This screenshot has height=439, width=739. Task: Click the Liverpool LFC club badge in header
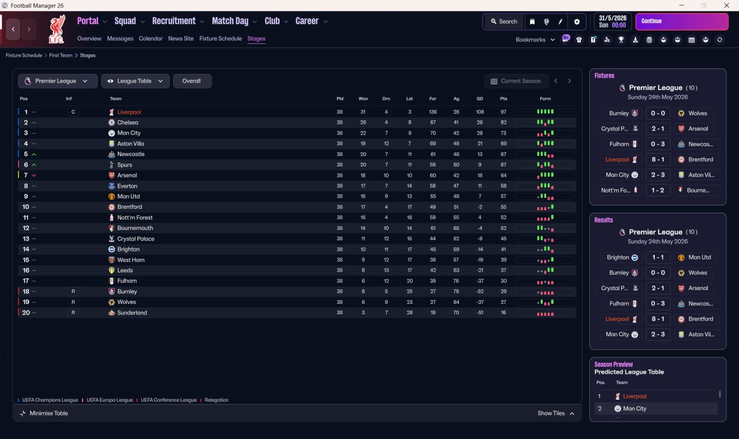click(x=57, y=29)
